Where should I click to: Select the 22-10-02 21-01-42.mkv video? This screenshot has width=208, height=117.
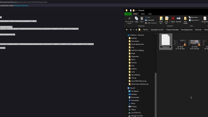180,45
